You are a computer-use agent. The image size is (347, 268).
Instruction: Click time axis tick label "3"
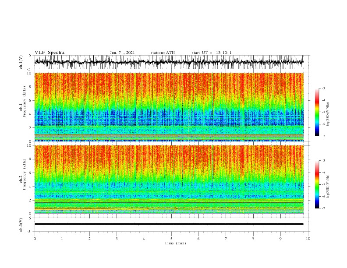(x=117, y=239)
